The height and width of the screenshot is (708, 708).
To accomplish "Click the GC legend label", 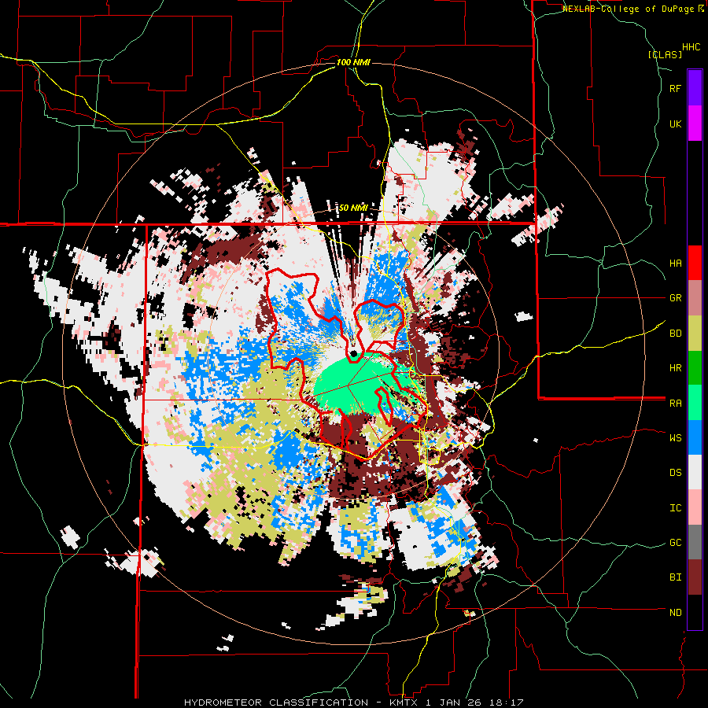I will click(675, 543).
